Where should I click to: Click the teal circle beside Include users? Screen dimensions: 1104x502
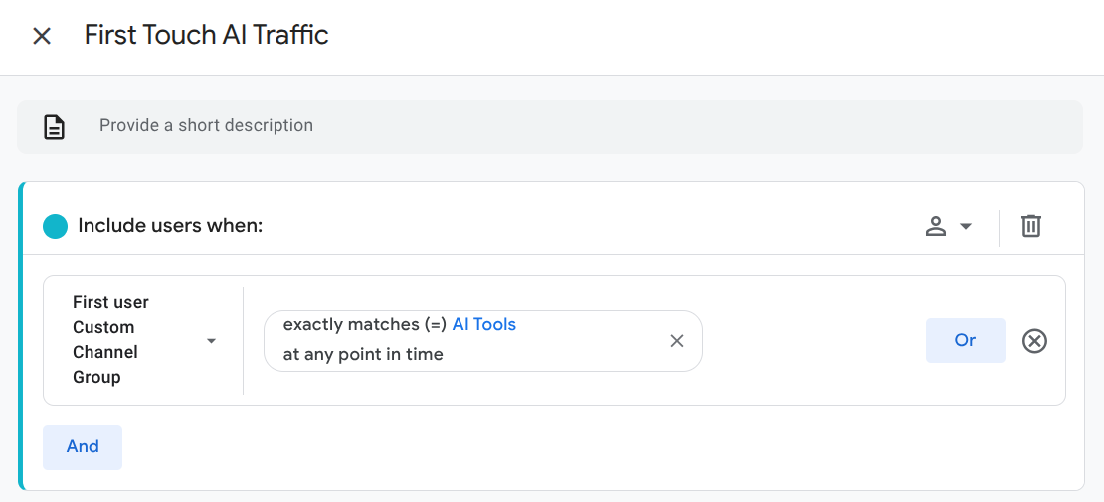coord(56,226)
